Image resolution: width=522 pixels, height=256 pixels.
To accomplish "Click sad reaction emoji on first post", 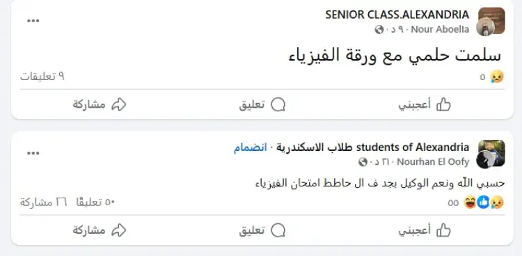I will [x=497, y=77].
